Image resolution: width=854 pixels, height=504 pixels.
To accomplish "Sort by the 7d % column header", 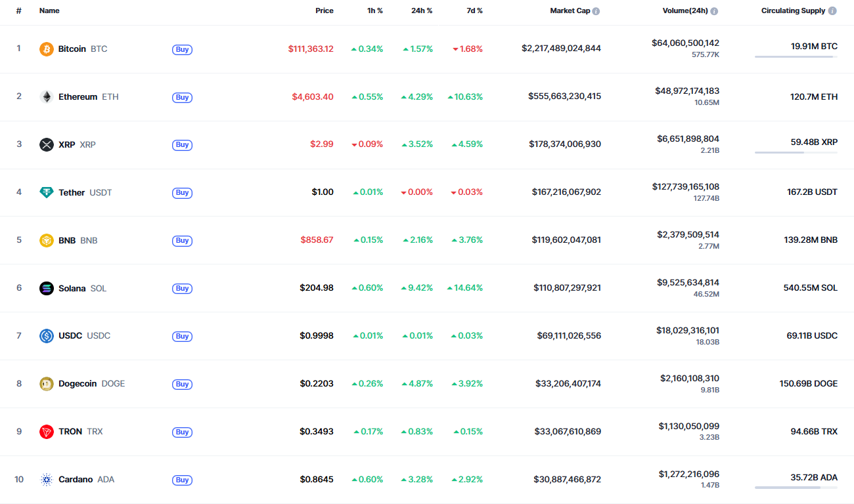I will pyautogui.click(x=474, y=11).
